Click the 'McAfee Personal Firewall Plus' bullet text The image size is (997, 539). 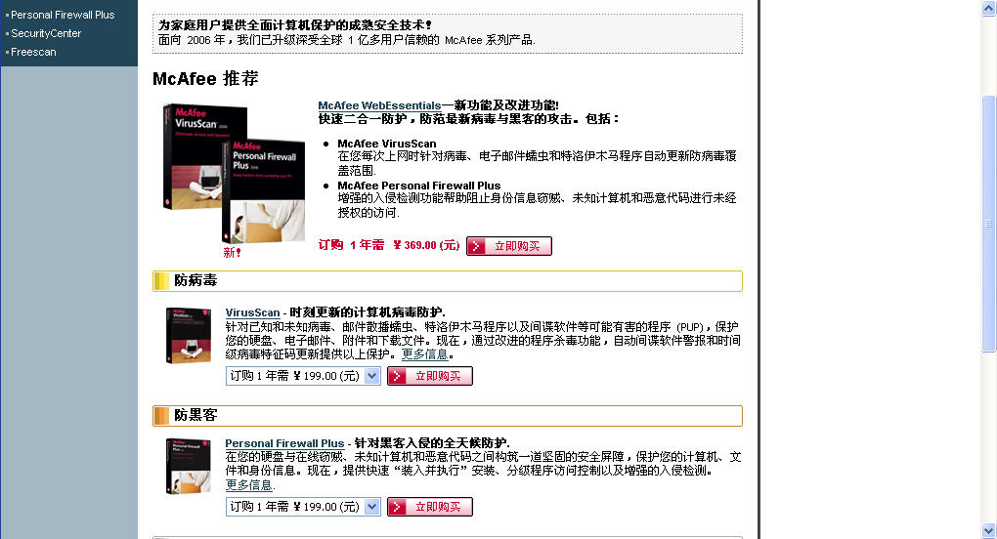(x=419, y=186)
